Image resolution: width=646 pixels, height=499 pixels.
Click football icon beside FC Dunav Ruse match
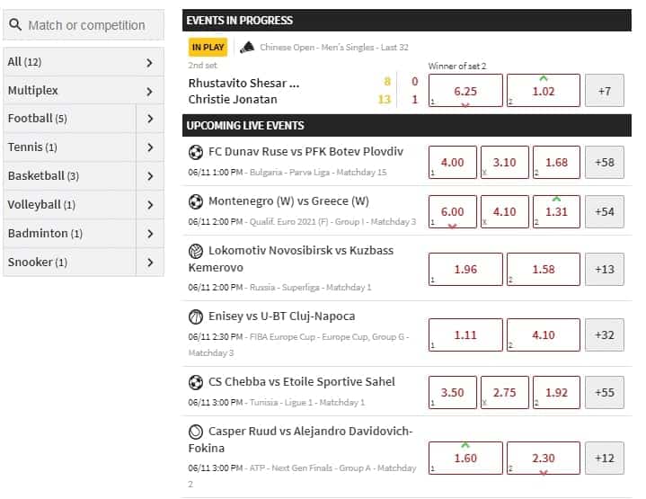coord(196,151)
